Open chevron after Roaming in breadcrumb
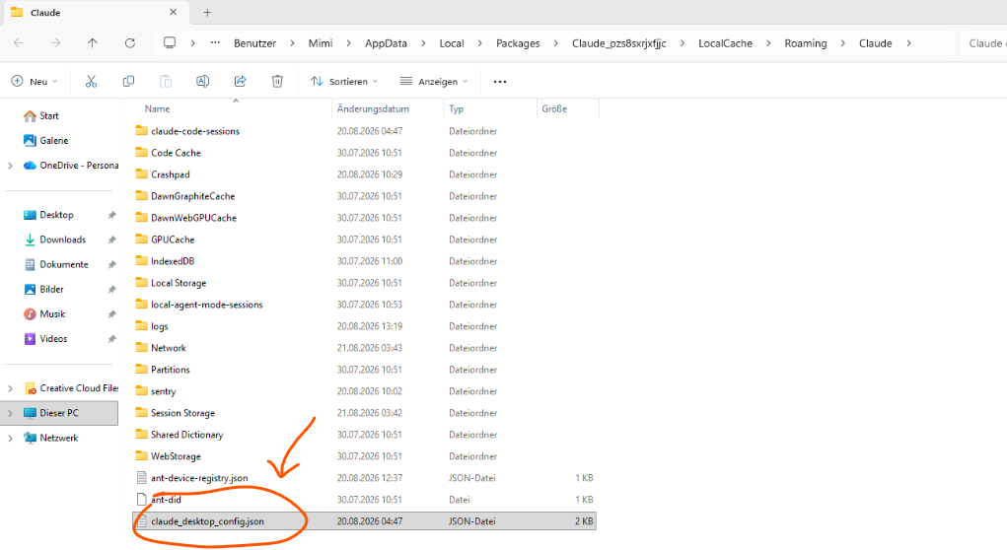 pyautogui.click(x=842, y=43)
